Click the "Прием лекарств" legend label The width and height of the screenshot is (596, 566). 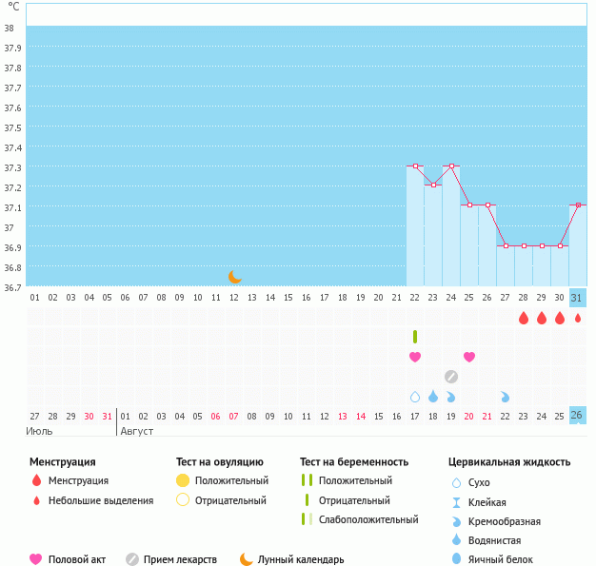click(180, 559)
